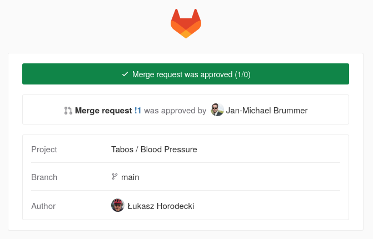This screenshot has width=373, height=239.
Task: Click the merge request icon
Action: coord(68,111)
